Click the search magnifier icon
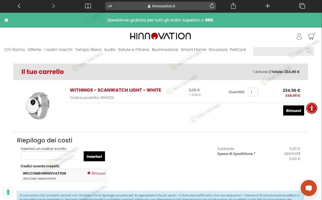This screenshot has height=200, width=322. coord(309,51)
